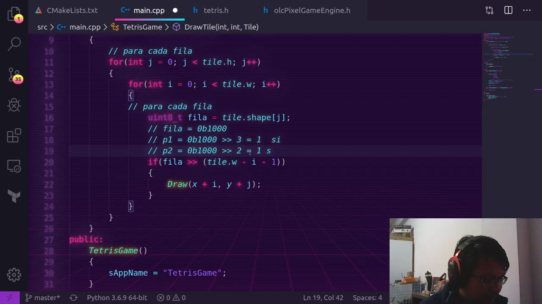This screenshot has height=304, width=542.
Task: Close main.cpp via its unsaved dot
Action: point(175,10)
